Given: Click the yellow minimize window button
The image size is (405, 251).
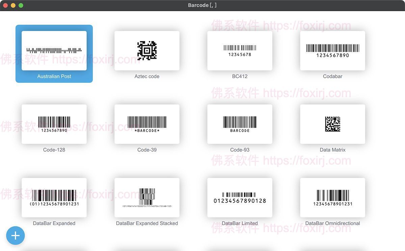Looking at the screenshot, I should click(13, 5).
